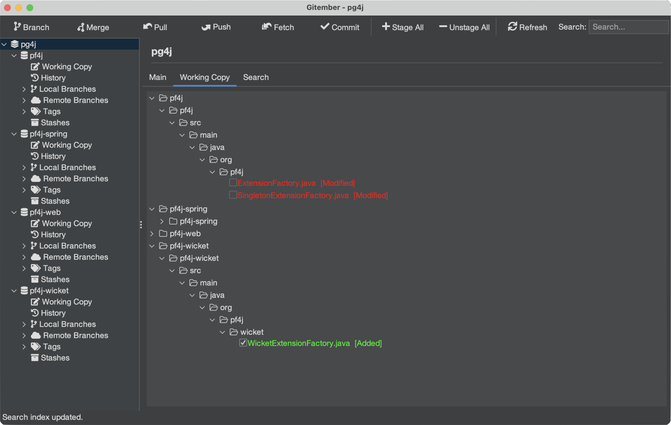Expand Remote Branches under pf4j-spring
This screenshot has width=671, height=425.
tap(24, 179)
